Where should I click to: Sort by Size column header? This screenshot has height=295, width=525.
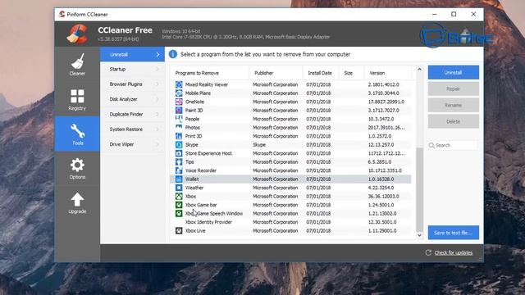352,73
